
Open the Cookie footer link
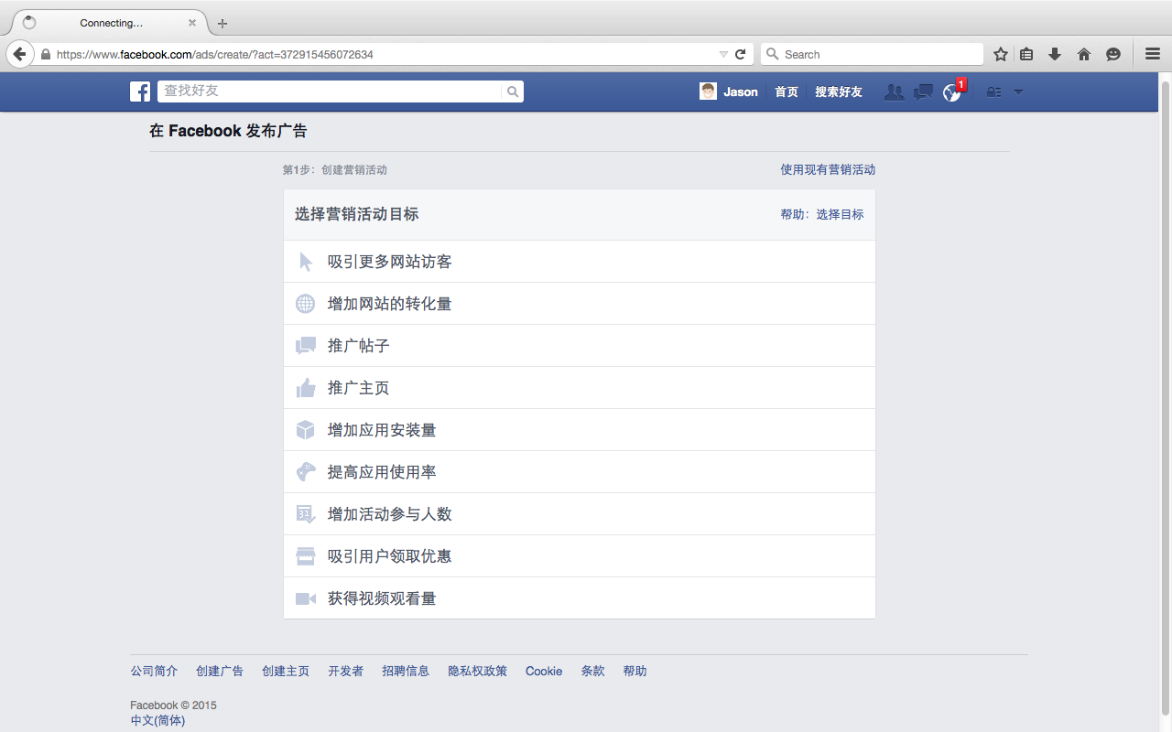point(544,671)
